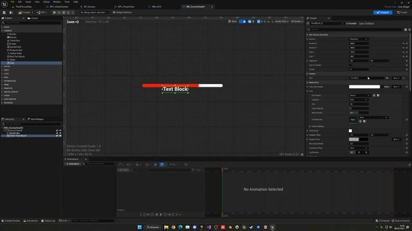The image size is (412, 231).
Task: Click Browse to asset in Content Browser icon
Action: tap(11, 12)
